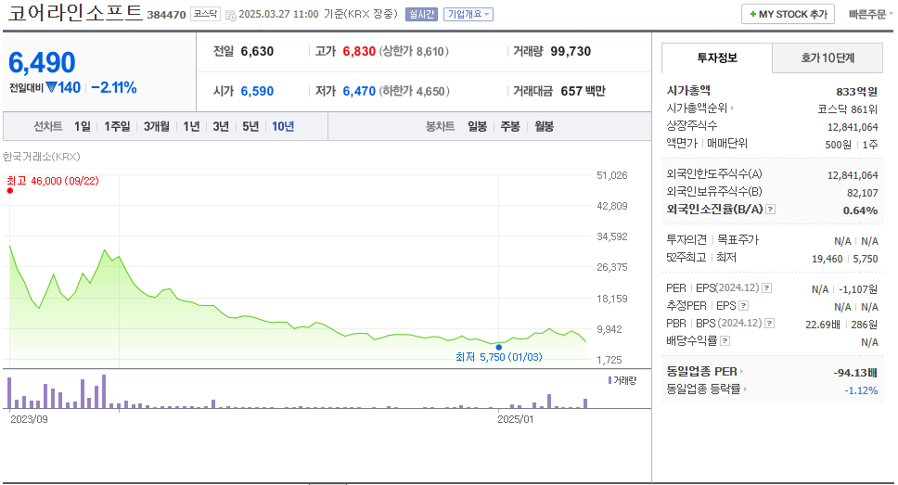Click the 코스닥 861위 ranking value

[848, 109]
